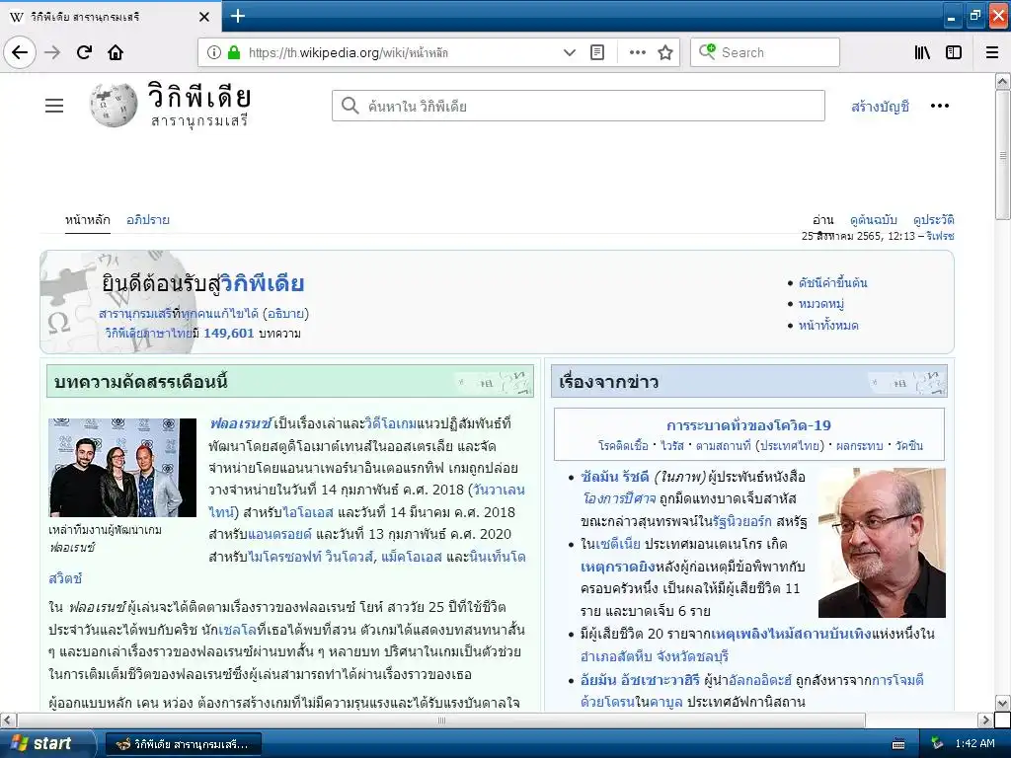Click the taskbar clock showing 1:42 AM
This screenshot has height=758, width=1011.
point(974,744)
